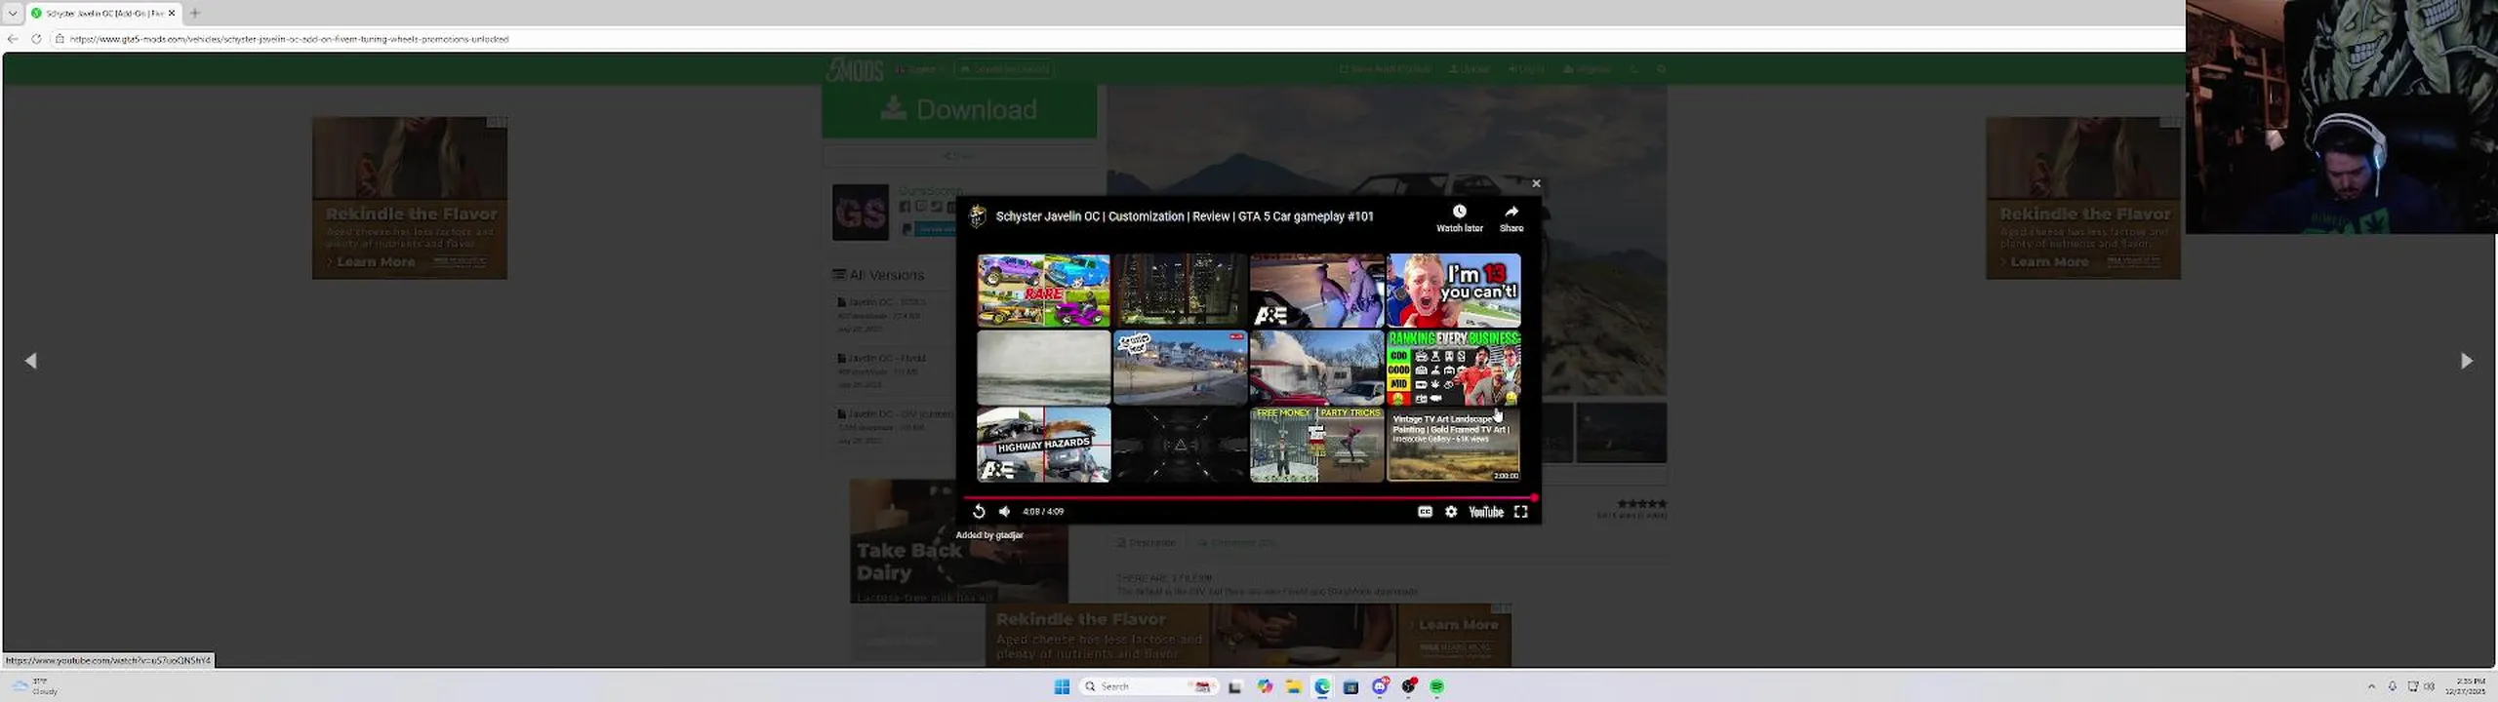Click the taskbar Search box
Screen dimensions: 2498x702
pos(1148,686)
